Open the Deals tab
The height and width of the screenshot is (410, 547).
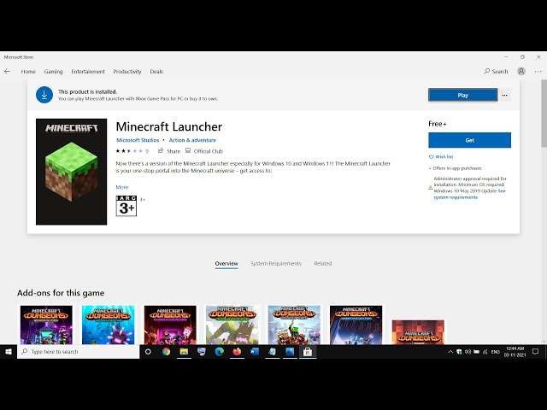coord(156,72)
